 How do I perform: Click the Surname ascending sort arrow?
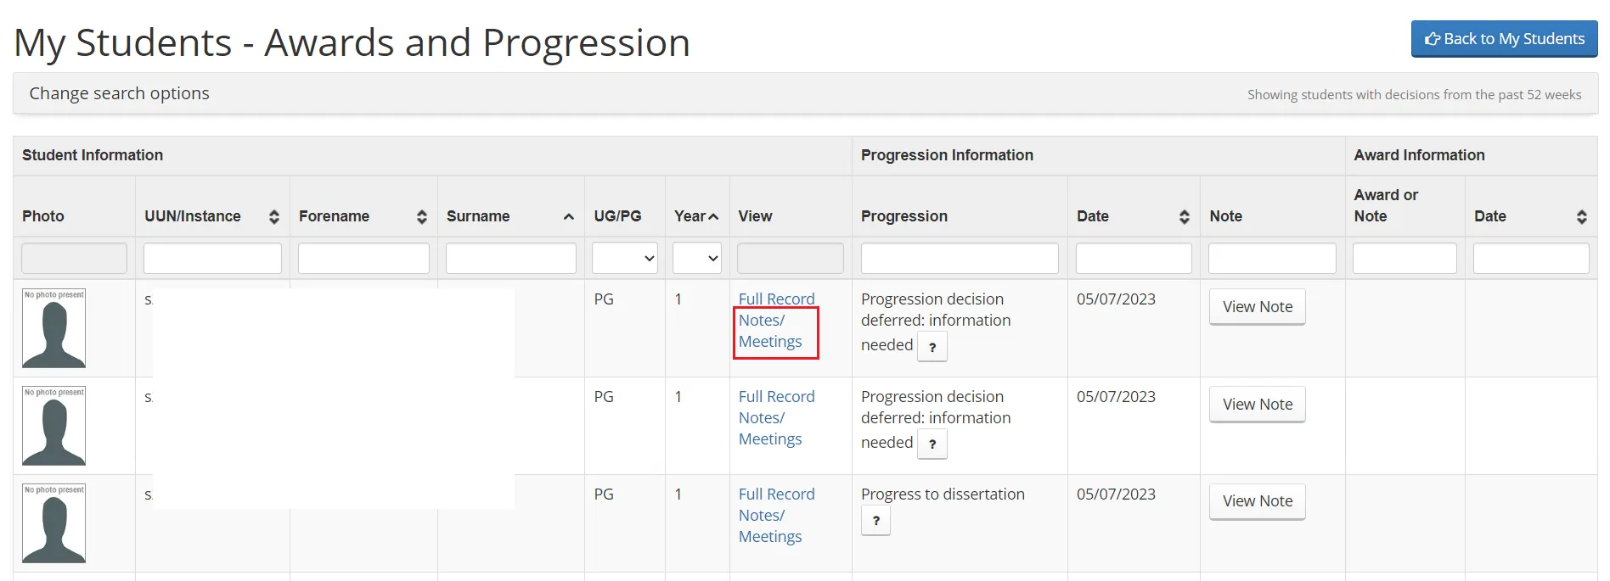tap(568, 216)
